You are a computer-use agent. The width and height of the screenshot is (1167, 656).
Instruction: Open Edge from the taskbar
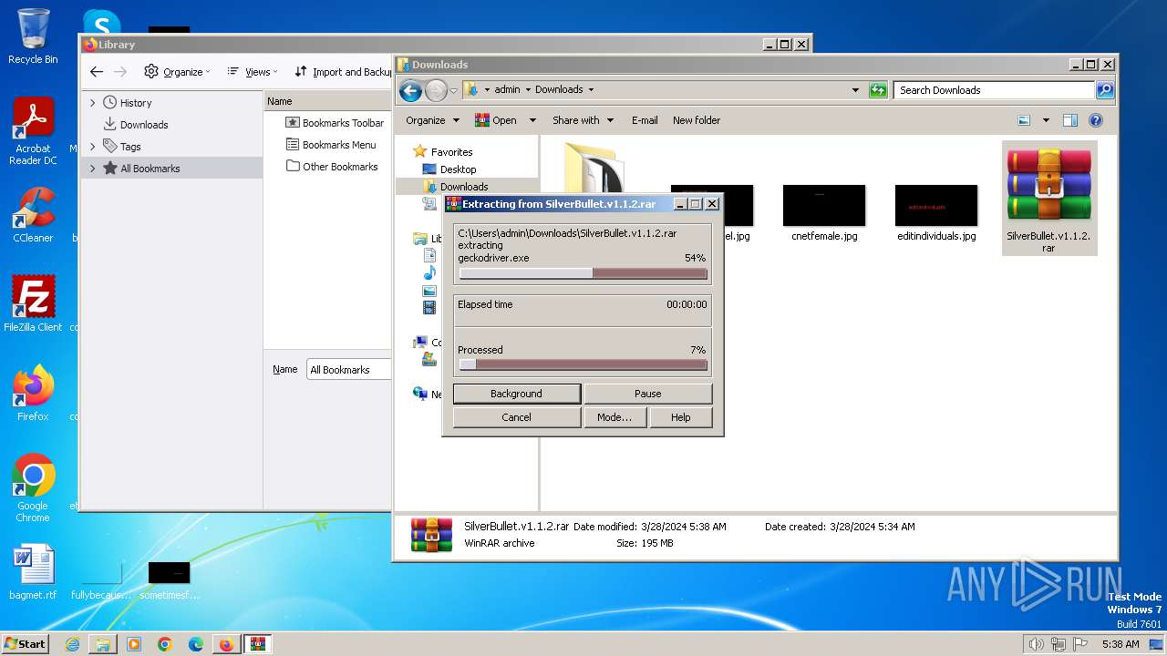click(x=196, y=644)
